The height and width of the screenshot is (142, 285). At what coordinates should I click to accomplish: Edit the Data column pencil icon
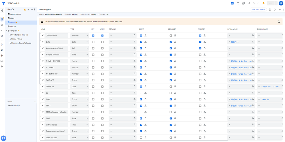pyautogui.click(x=43, y=42)
